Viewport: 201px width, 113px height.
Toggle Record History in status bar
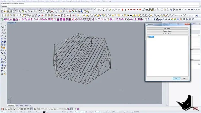click(x=107, y=112)
